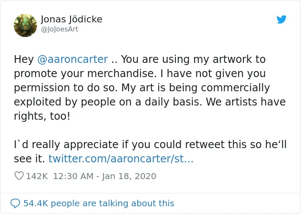The height and width of the screenshot is (214, 301).
Task: Click the tweet's opening word 'Hey'
Action: point(24,59)
